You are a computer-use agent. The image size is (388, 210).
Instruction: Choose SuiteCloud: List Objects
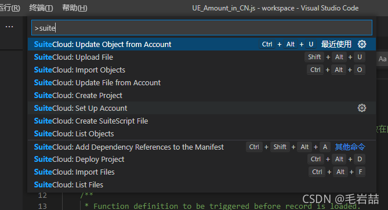tap(202, 134)
